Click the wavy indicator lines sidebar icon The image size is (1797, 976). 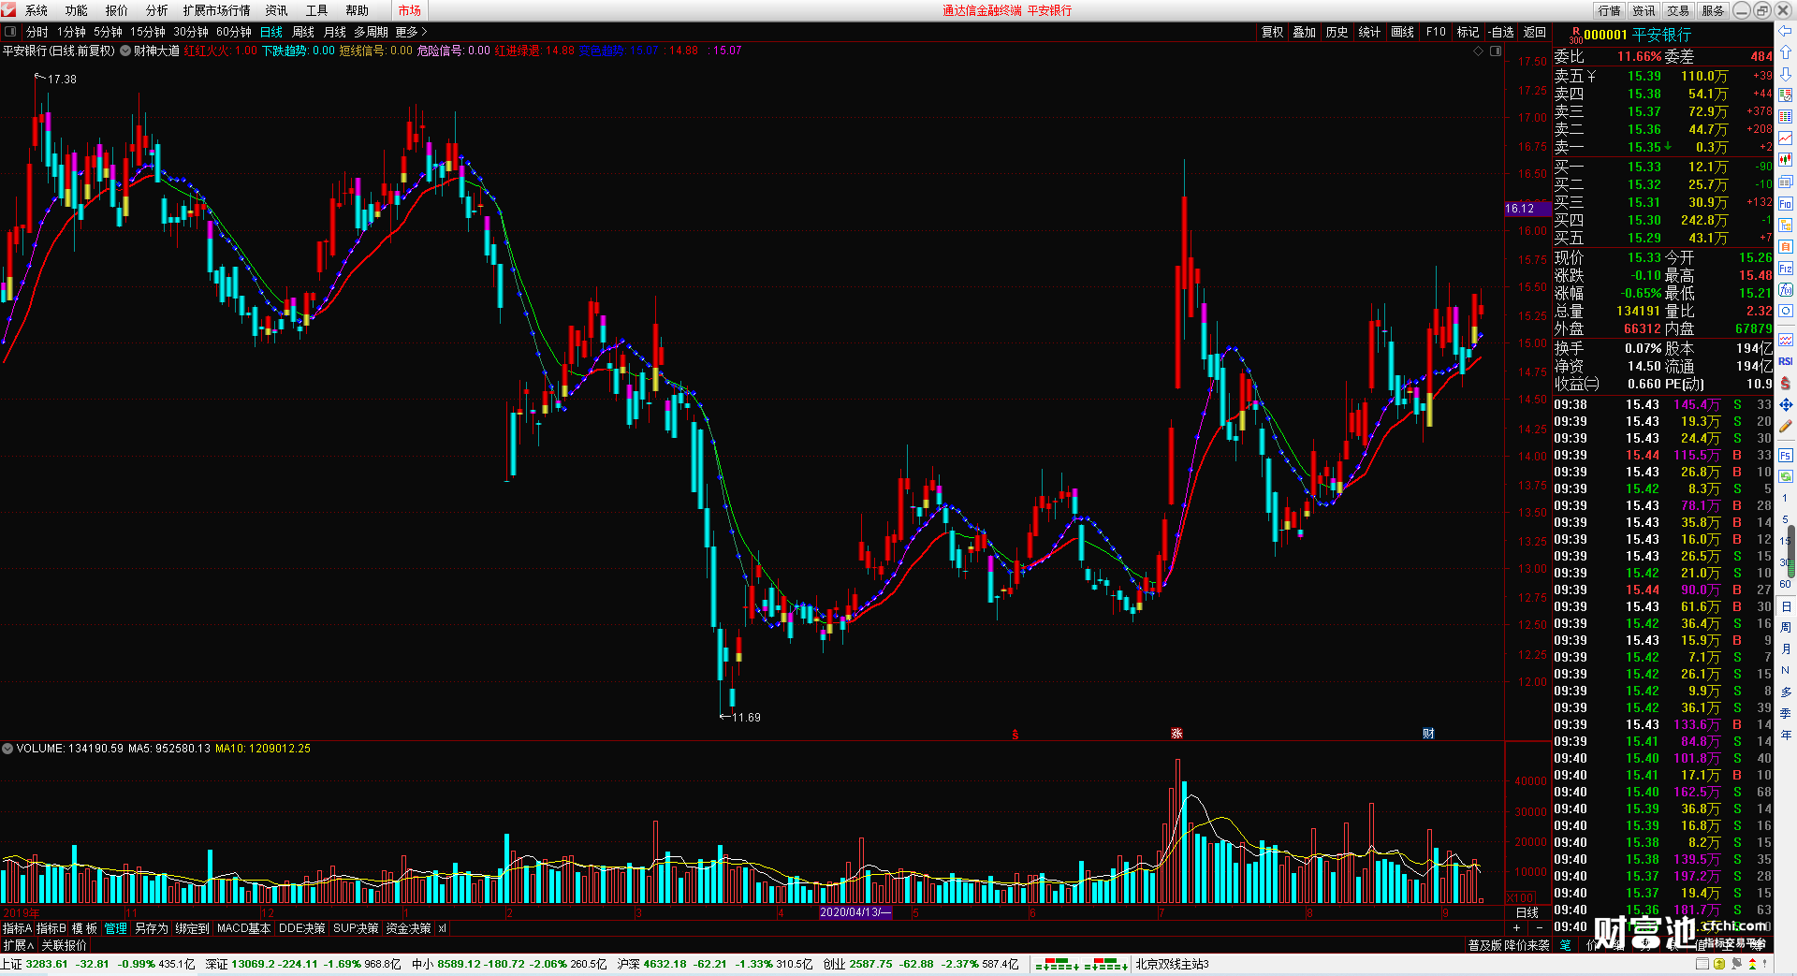pyautogui.click(x=1786, y=340)
